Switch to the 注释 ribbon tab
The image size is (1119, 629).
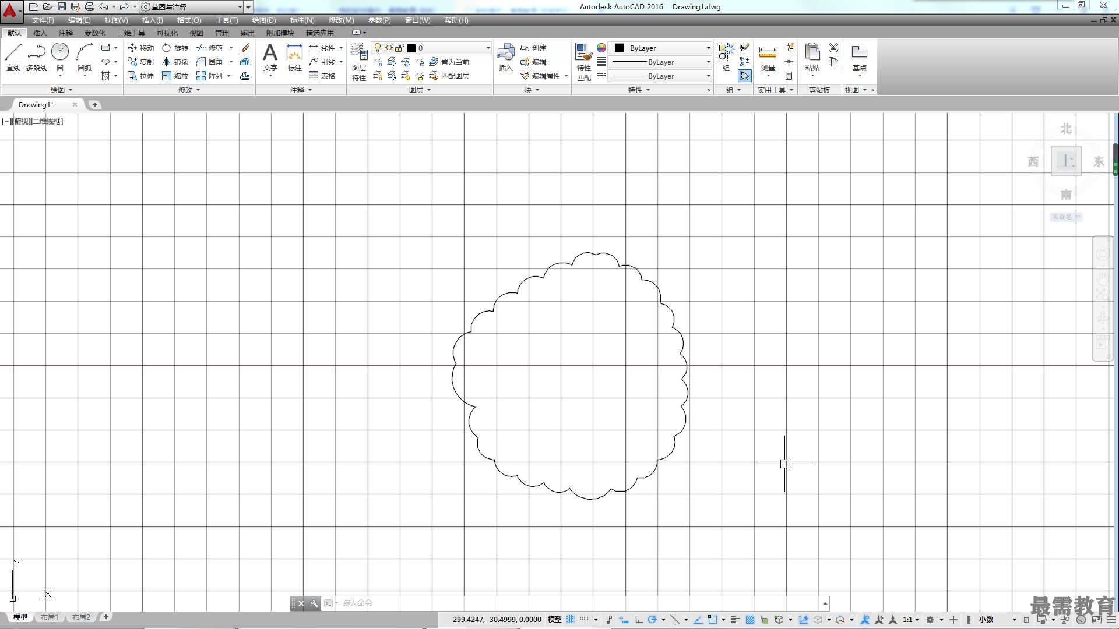pos(65,33)
